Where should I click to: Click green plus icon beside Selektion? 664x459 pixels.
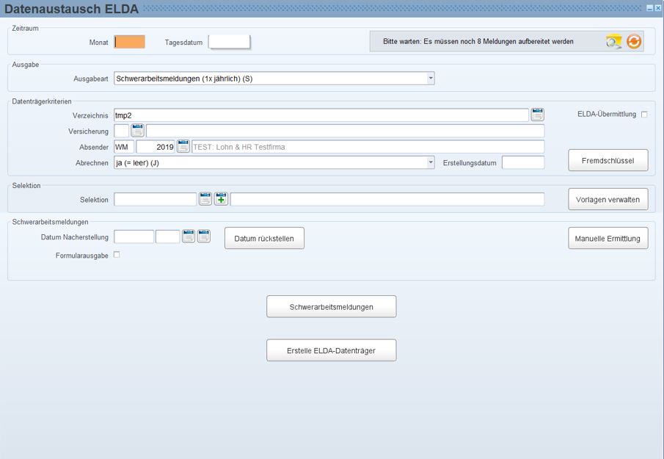click(x=221, y=199)
